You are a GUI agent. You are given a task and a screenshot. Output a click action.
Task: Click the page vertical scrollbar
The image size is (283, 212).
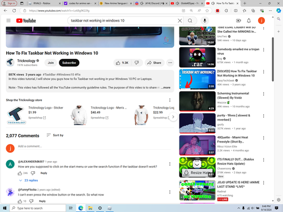273,59
